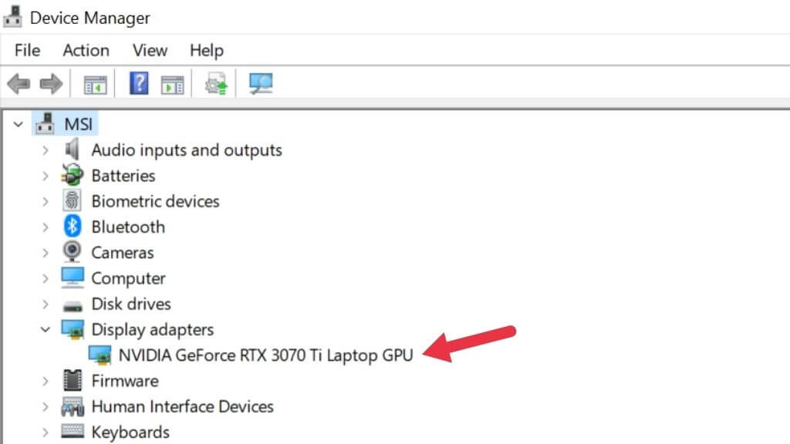This screenshot has height=444, width=790.
Task: Click the Back arrow toolbar button
Action: pyautogui.click(x=18, y=84)
